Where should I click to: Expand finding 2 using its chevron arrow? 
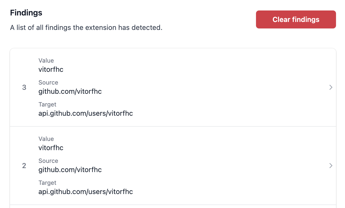click(331, 166)
